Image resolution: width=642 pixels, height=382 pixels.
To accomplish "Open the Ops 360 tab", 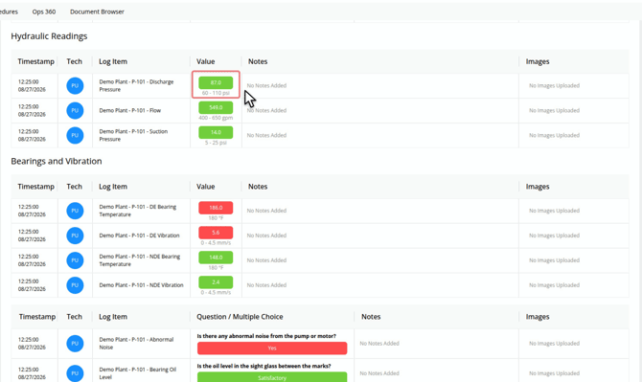I will 44,11.
